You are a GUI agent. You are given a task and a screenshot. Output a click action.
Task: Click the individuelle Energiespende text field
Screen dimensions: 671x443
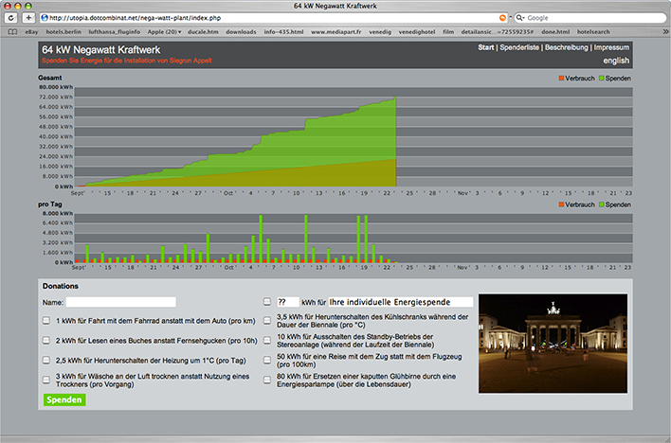[401, 302]
